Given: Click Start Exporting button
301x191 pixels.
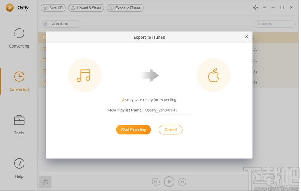Looking at the screenshot, I should point(133,130).
